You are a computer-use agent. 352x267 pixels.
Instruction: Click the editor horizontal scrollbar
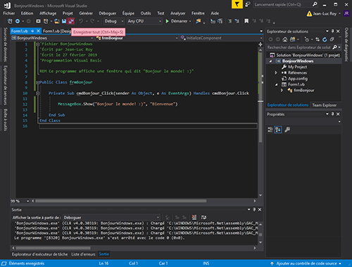click(144, 201)
